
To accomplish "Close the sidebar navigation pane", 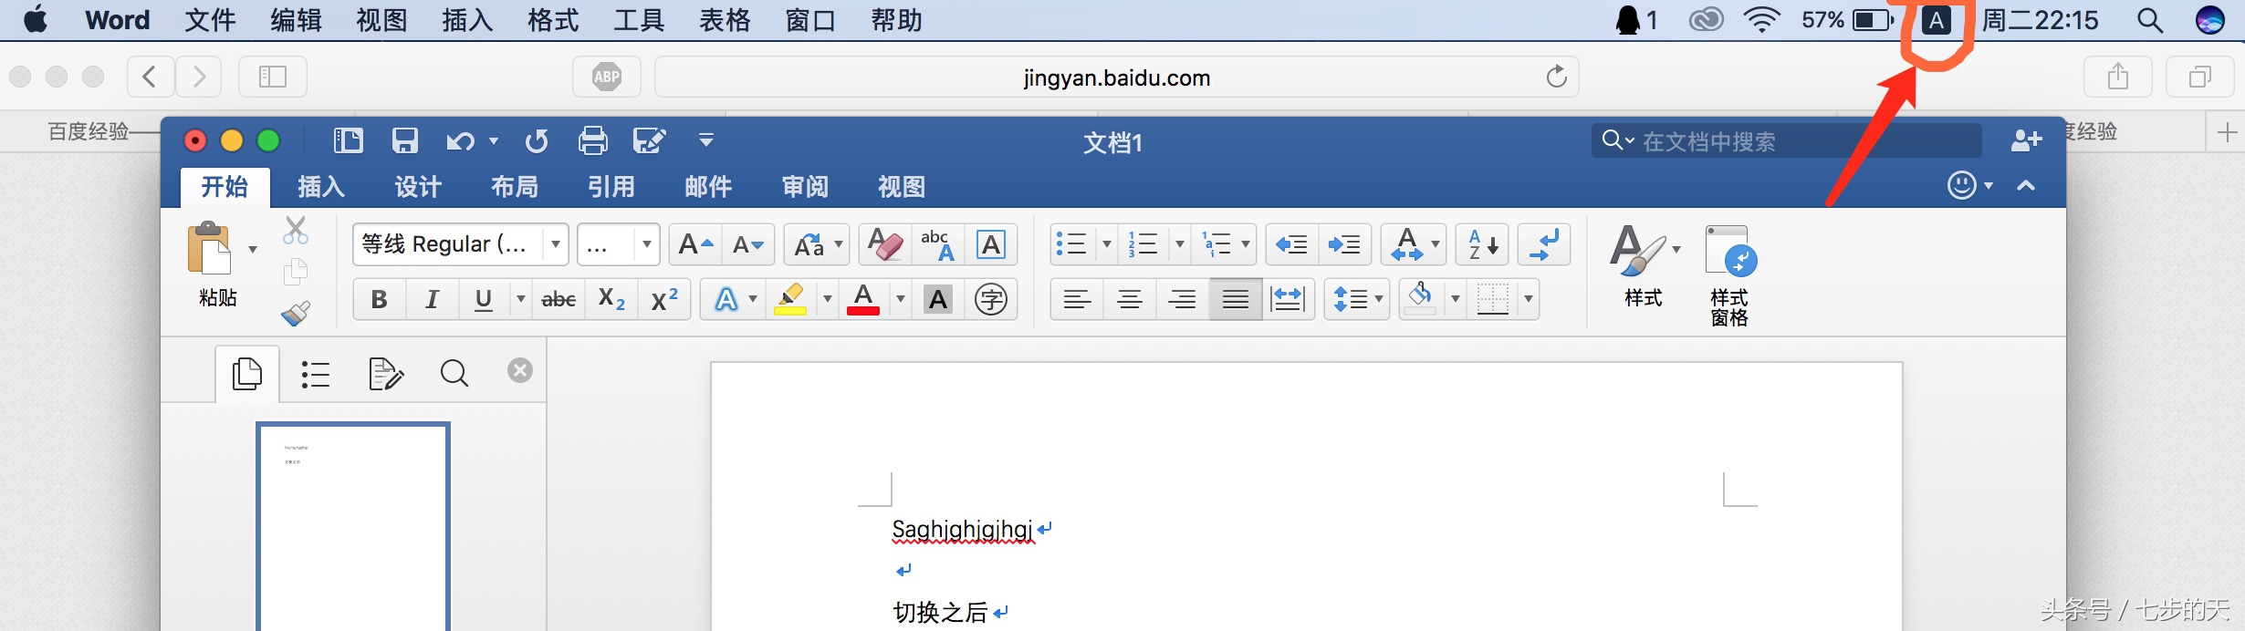I will click(520, 370).
